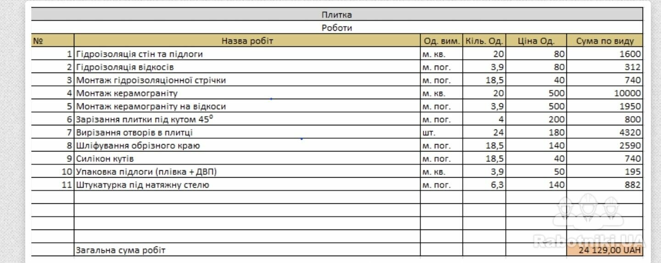661x263 pixels.
Task: Click the 'Назва робіт' column header
Action: coord(247,41)
